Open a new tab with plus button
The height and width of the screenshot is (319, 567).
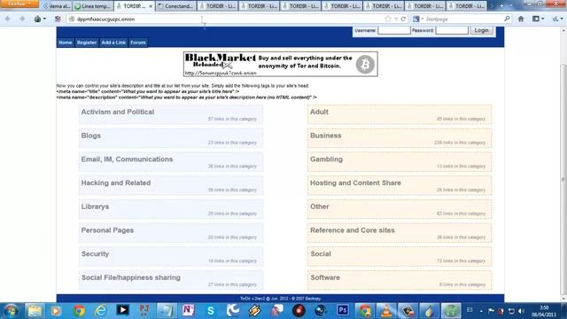coord(501,6)
